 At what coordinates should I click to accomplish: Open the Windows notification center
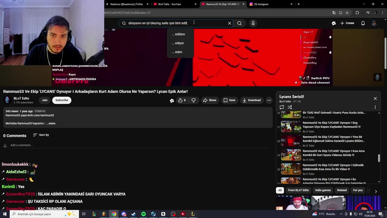point(381,214)
